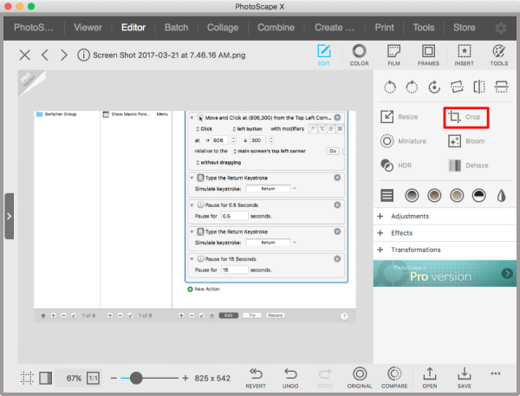Click the 825 x 542 dimensions label

[x=212, y=378]
